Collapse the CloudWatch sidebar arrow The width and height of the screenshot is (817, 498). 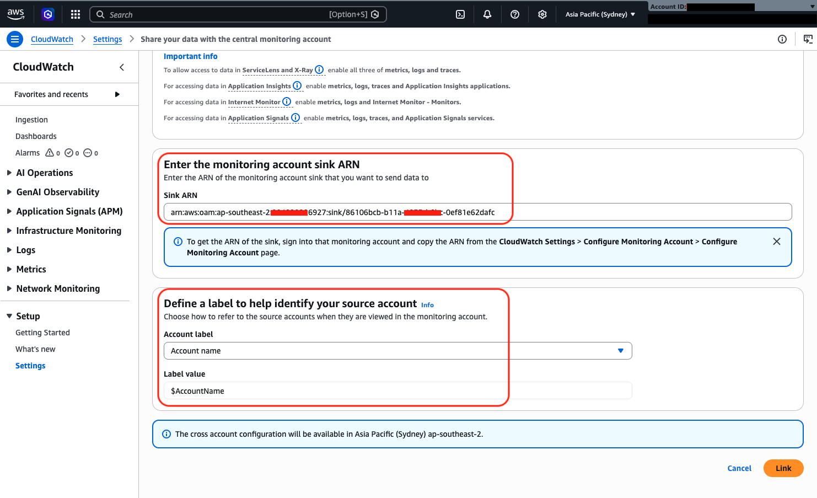click(122, 67)
